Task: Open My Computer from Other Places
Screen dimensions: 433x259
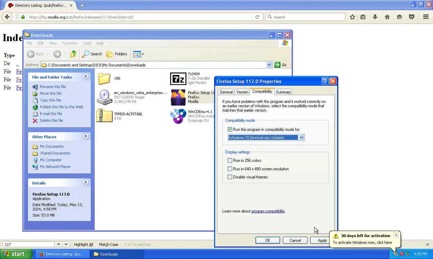Action: pos(51,160)
